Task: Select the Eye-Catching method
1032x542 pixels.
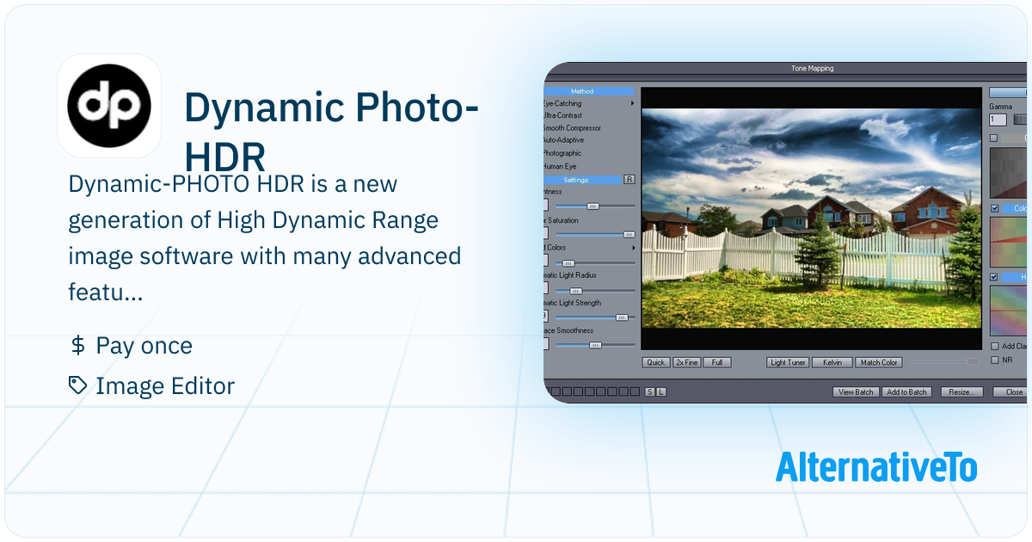Action: (562, 103)
